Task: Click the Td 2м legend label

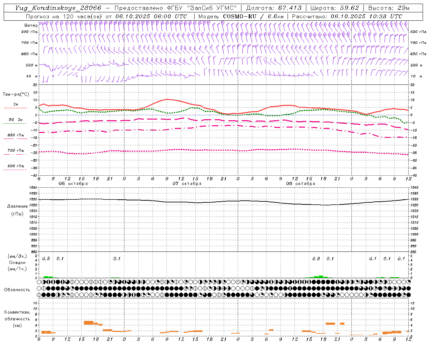Action: tap(16, 120)
